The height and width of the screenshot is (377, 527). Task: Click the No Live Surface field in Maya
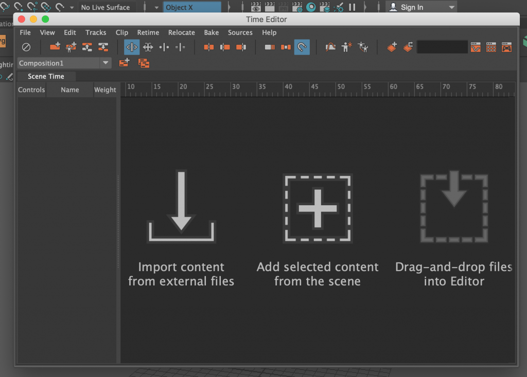[107, 7]
